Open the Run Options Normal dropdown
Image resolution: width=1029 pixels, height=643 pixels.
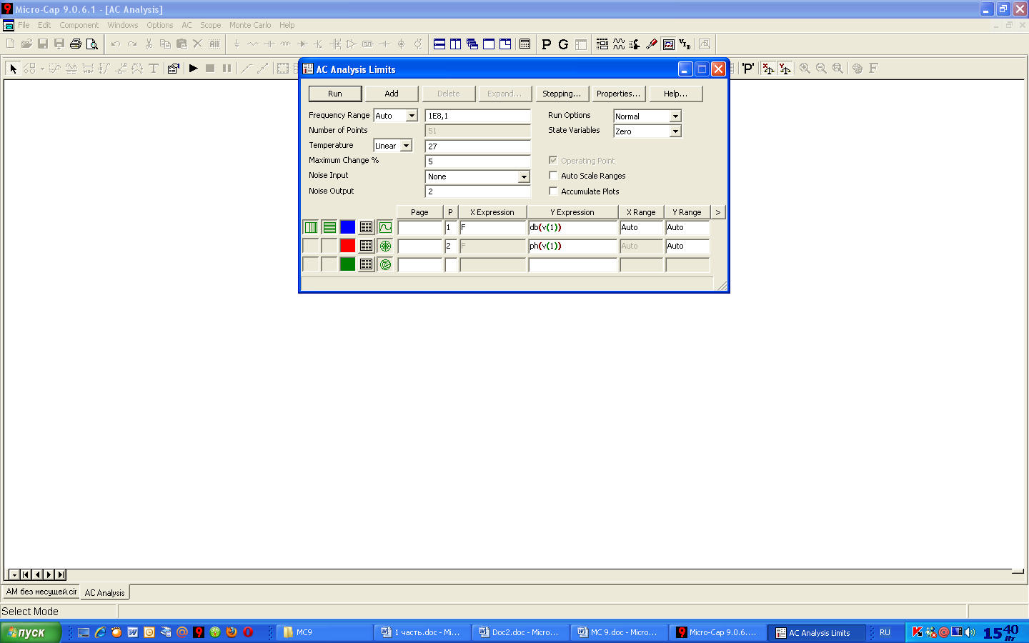point(675,116)
